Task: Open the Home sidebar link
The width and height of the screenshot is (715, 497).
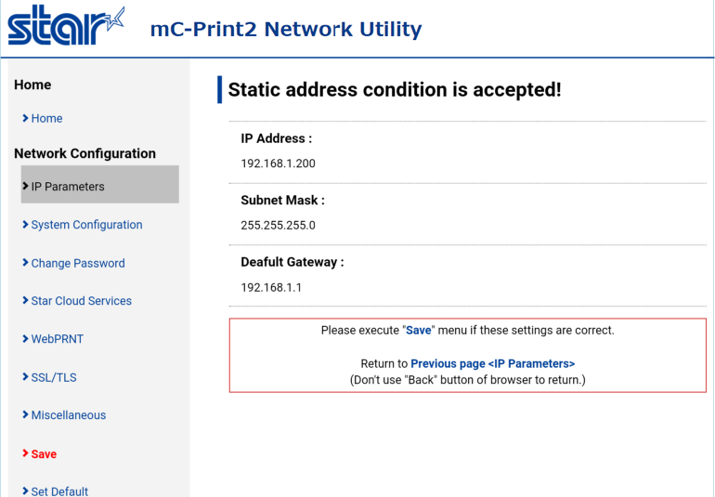Action: tap(46, 118)
